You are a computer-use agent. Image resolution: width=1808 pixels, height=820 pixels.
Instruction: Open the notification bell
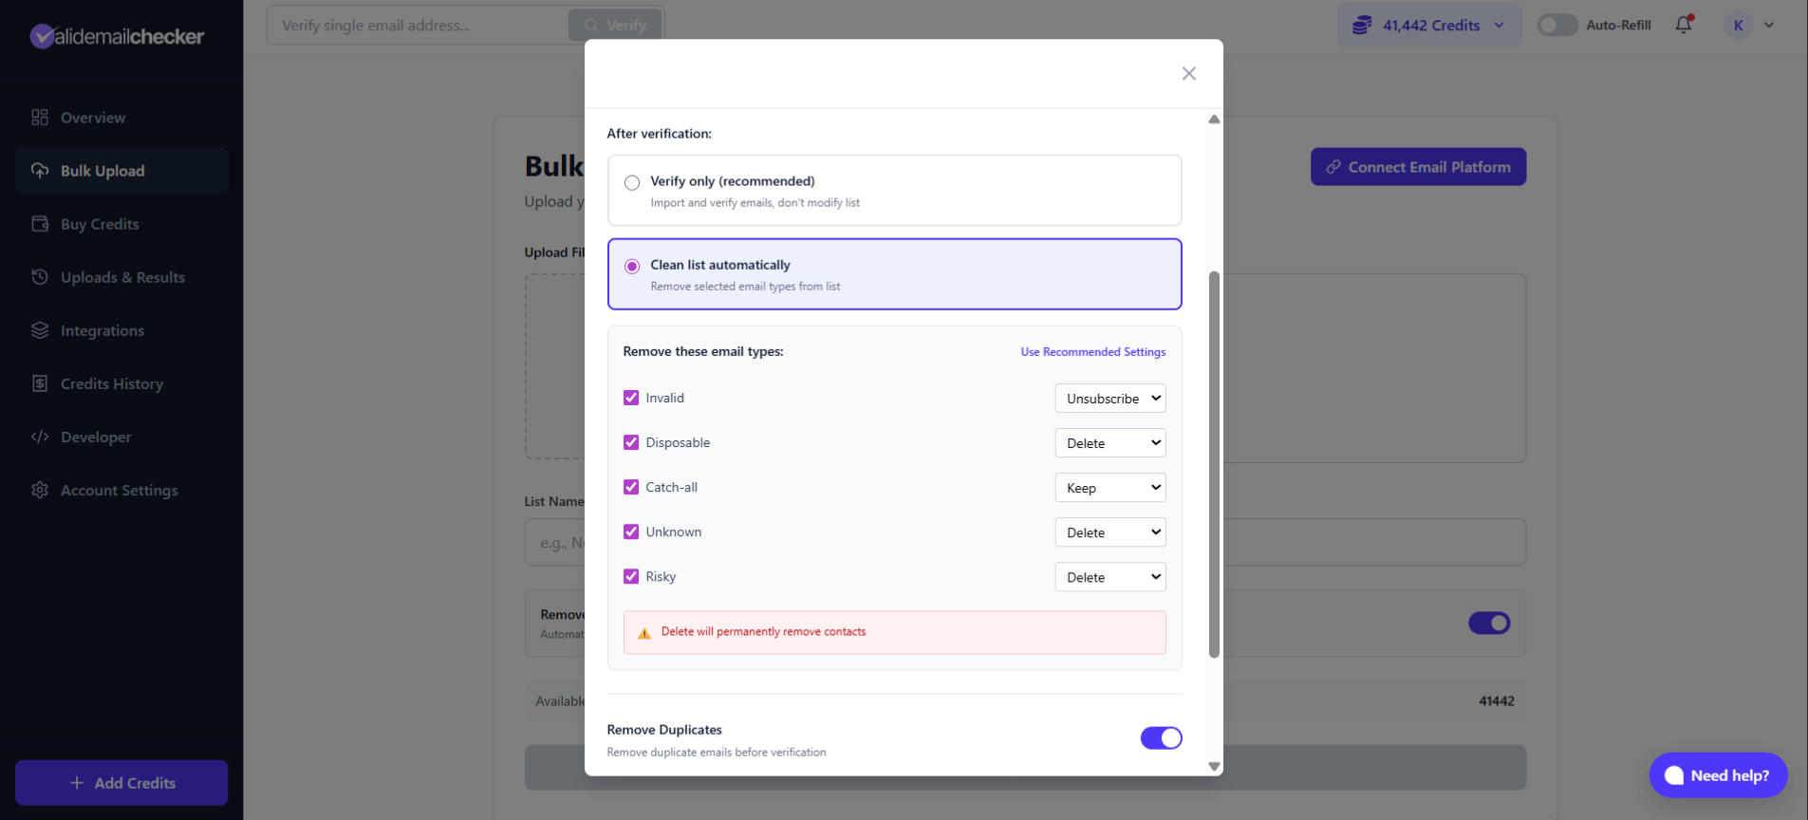click(1683, 25)
